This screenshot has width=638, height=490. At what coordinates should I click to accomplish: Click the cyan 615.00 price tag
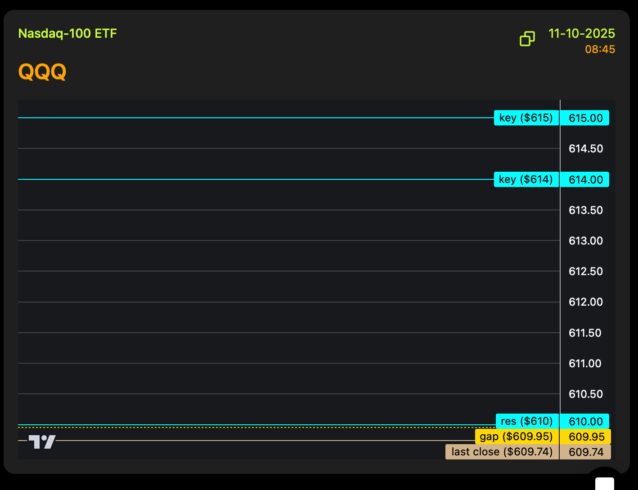tap(585, 118)
